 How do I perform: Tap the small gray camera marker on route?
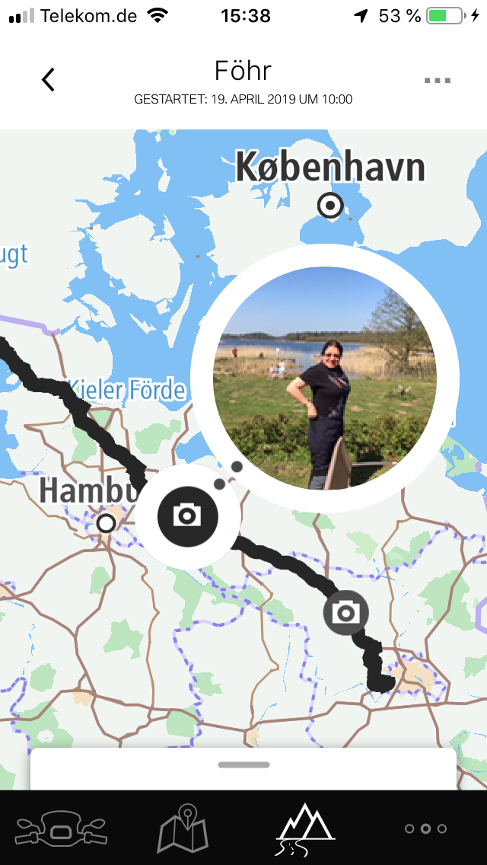click(345, 612)
